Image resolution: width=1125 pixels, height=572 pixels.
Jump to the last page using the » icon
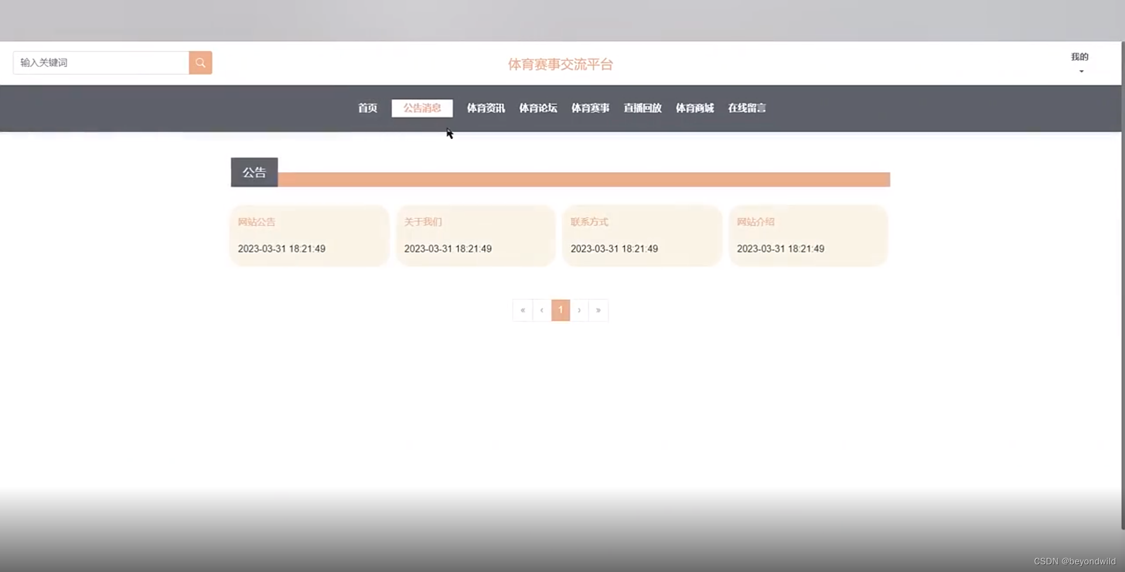[598, 310]
